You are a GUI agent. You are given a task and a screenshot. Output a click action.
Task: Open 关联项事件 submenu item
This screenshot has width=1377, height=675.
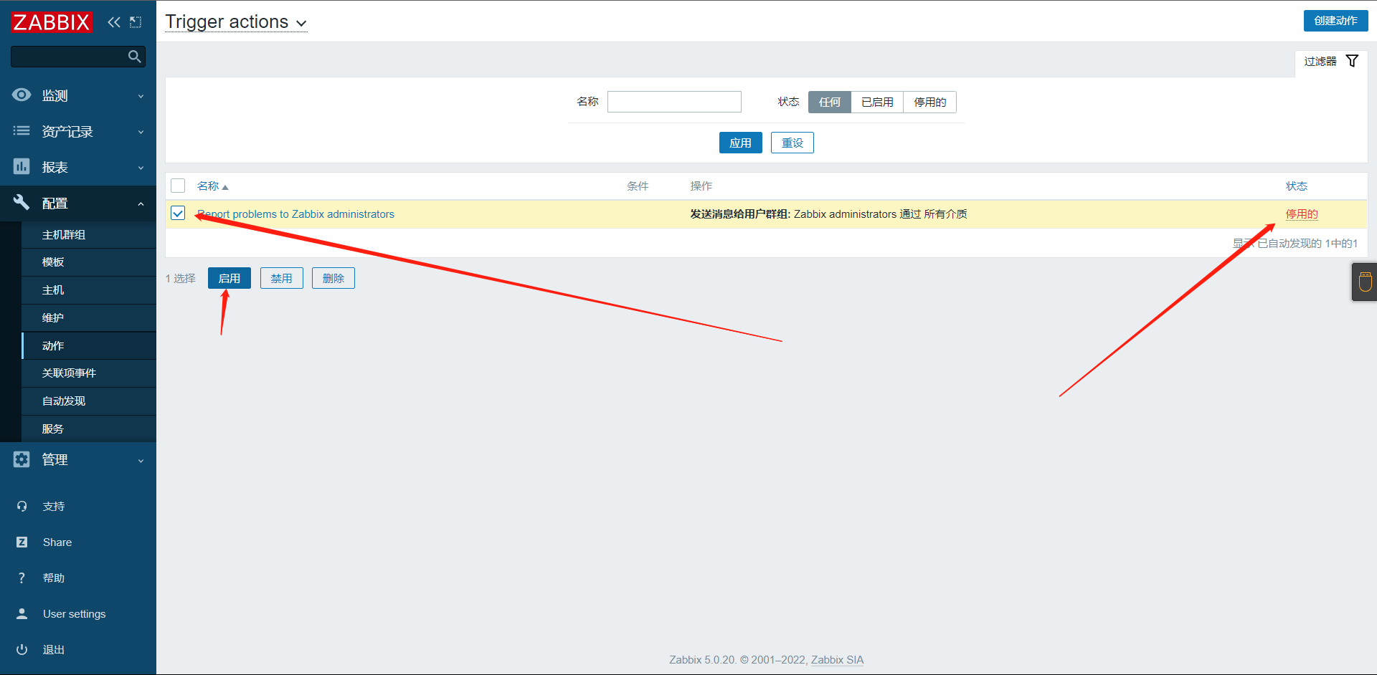(x=89, y=373)
